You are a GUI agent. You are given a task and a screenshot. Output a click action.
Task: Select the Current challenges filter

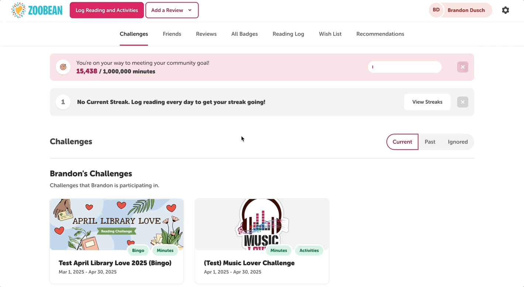pos(402,142)
